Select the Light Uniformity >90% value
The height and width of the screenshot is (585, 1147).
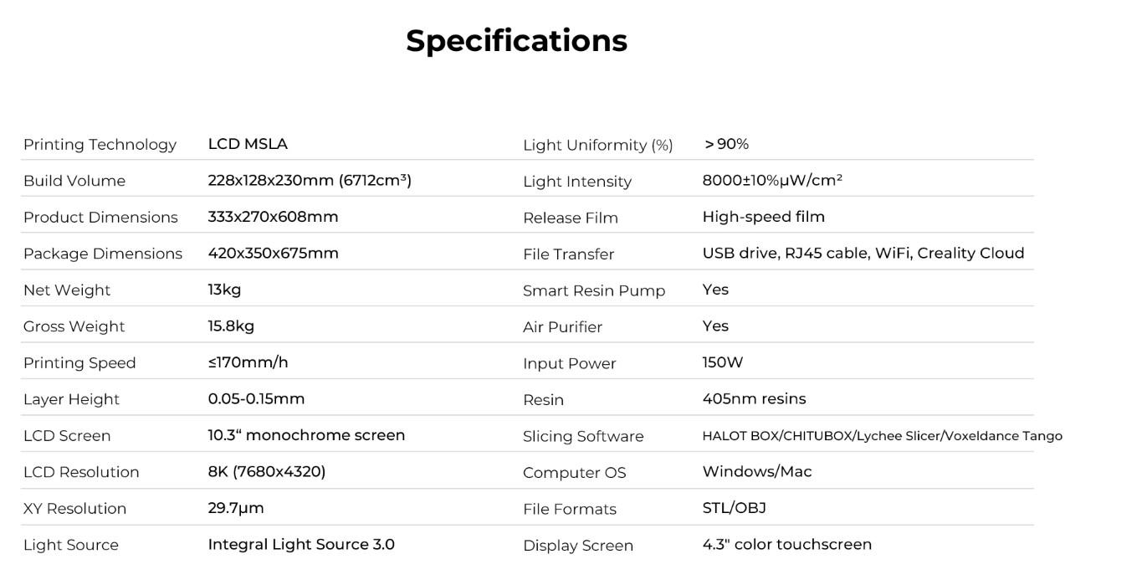[x=726, y=144]
